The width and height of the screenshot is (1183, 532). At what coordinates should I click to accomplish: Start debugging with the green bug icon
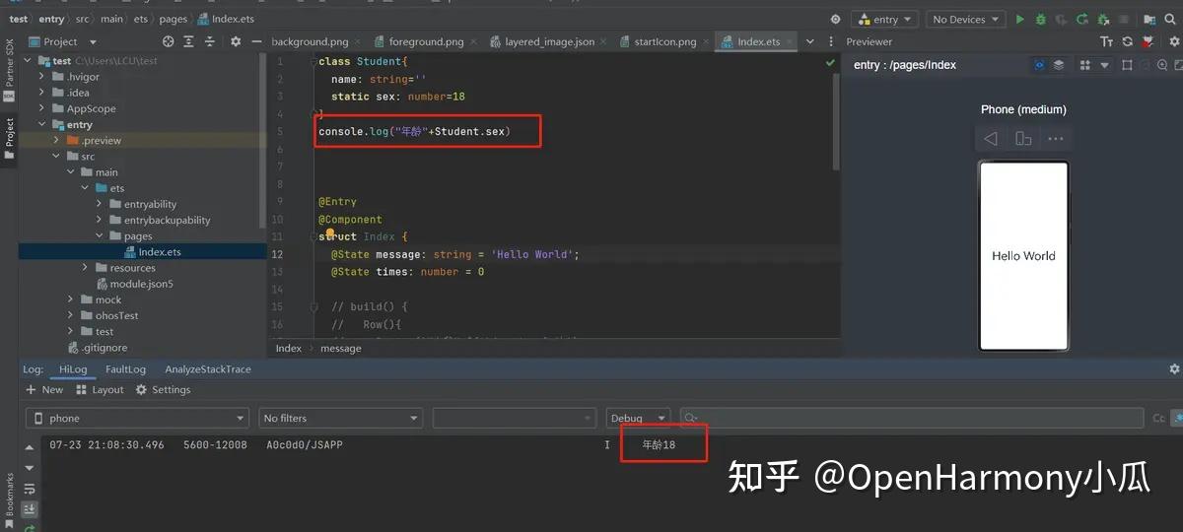1040,19
